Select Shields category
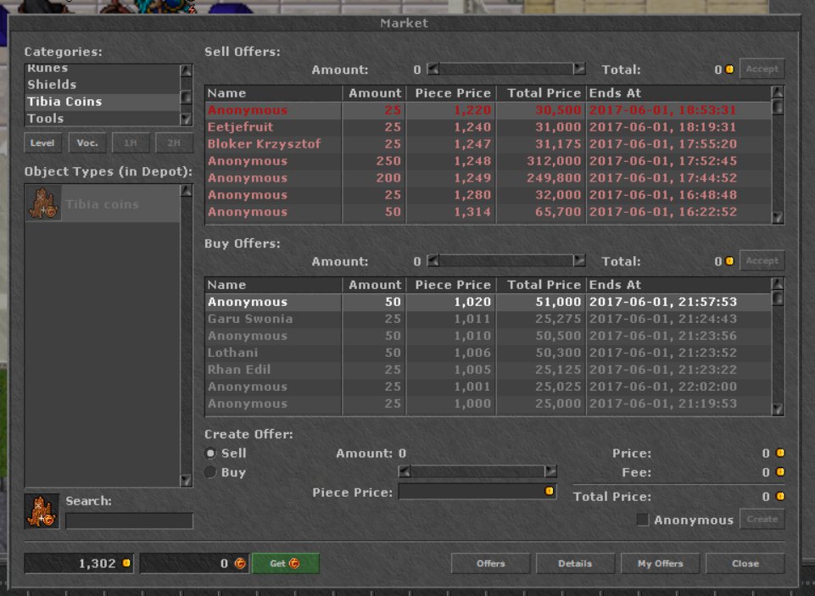 click(x=103, y=84)
